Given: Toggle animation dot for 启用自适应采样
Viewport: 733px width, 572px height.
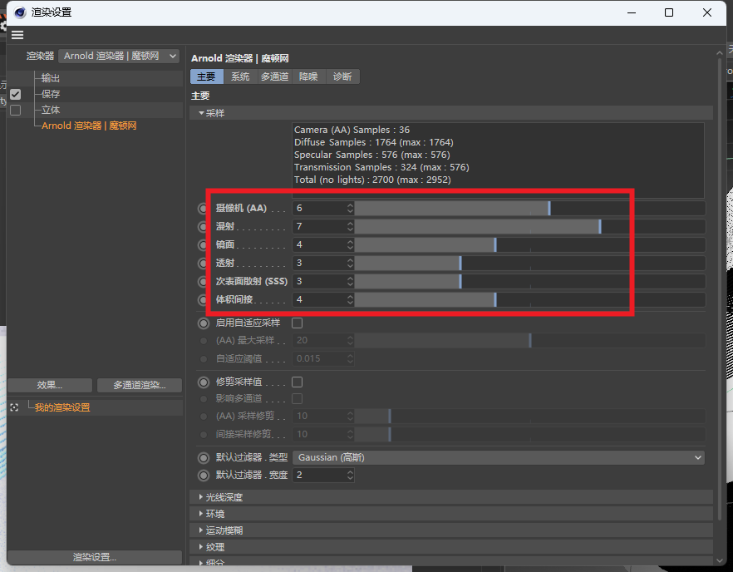Looking at the screenshot, I should (x=204, y=323).
